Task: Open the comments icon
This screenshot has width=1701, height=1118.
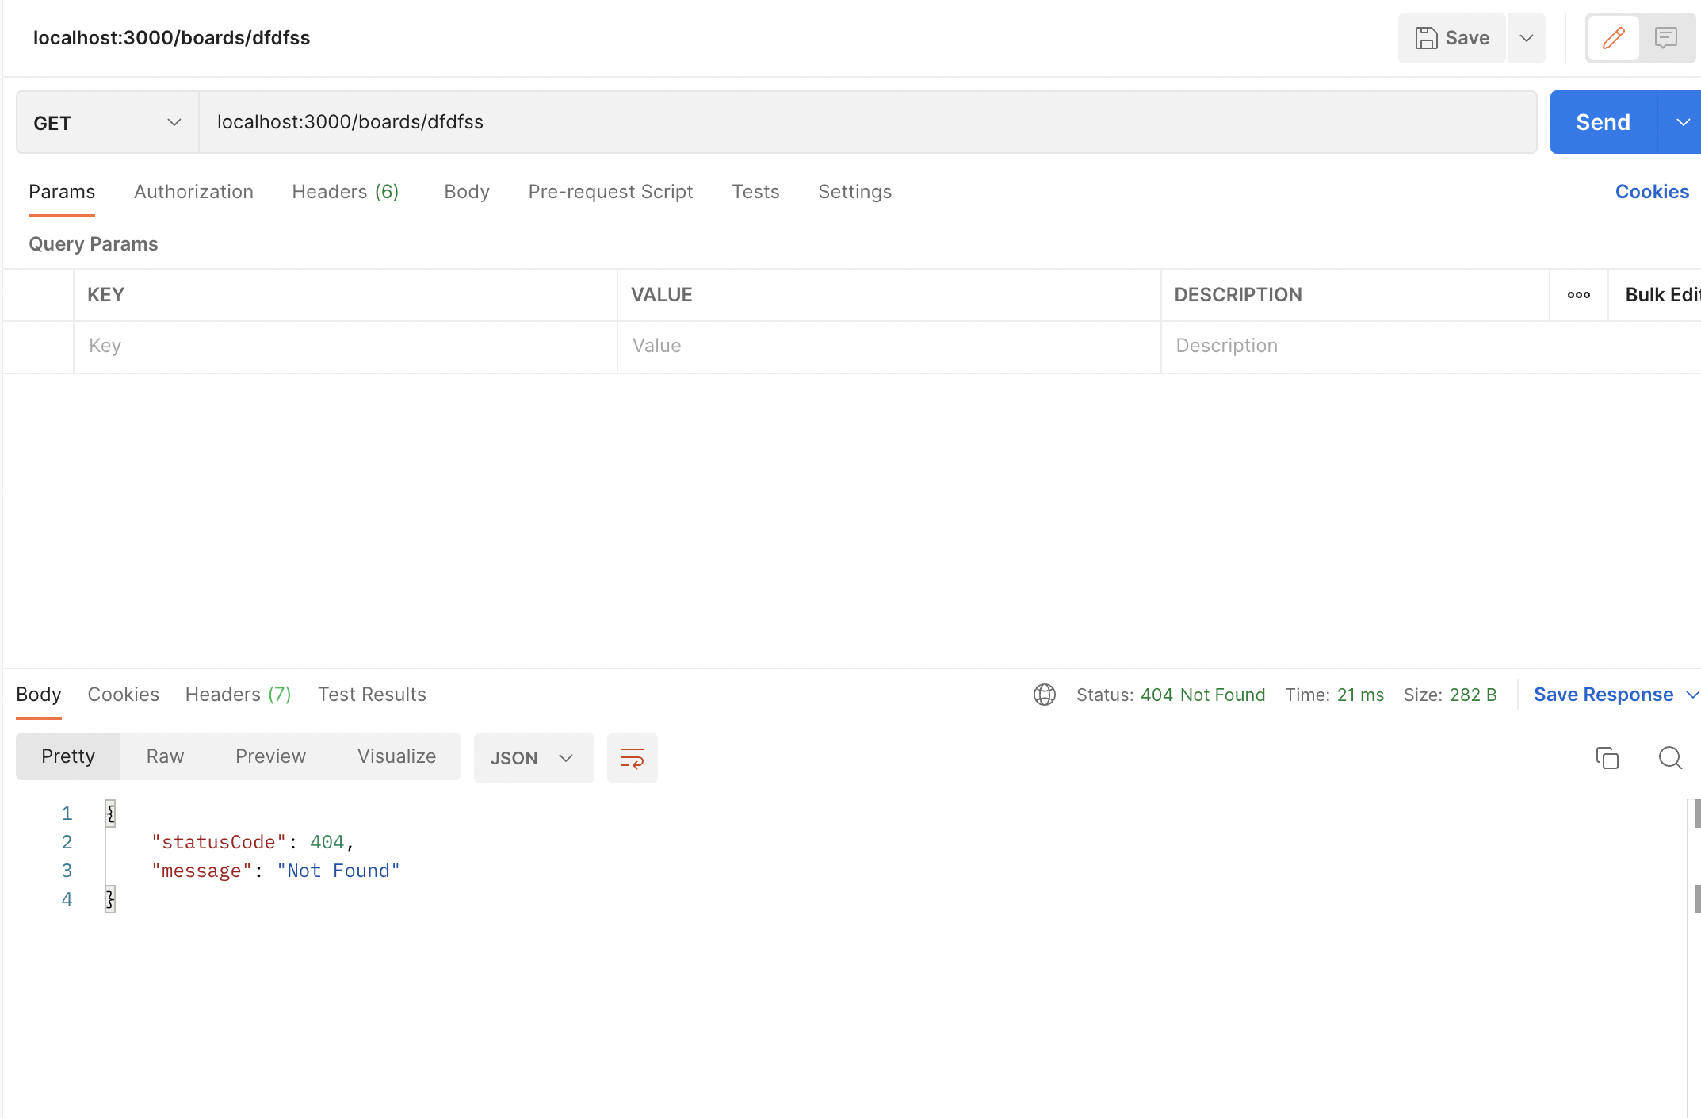Action: pos(1665,38)
